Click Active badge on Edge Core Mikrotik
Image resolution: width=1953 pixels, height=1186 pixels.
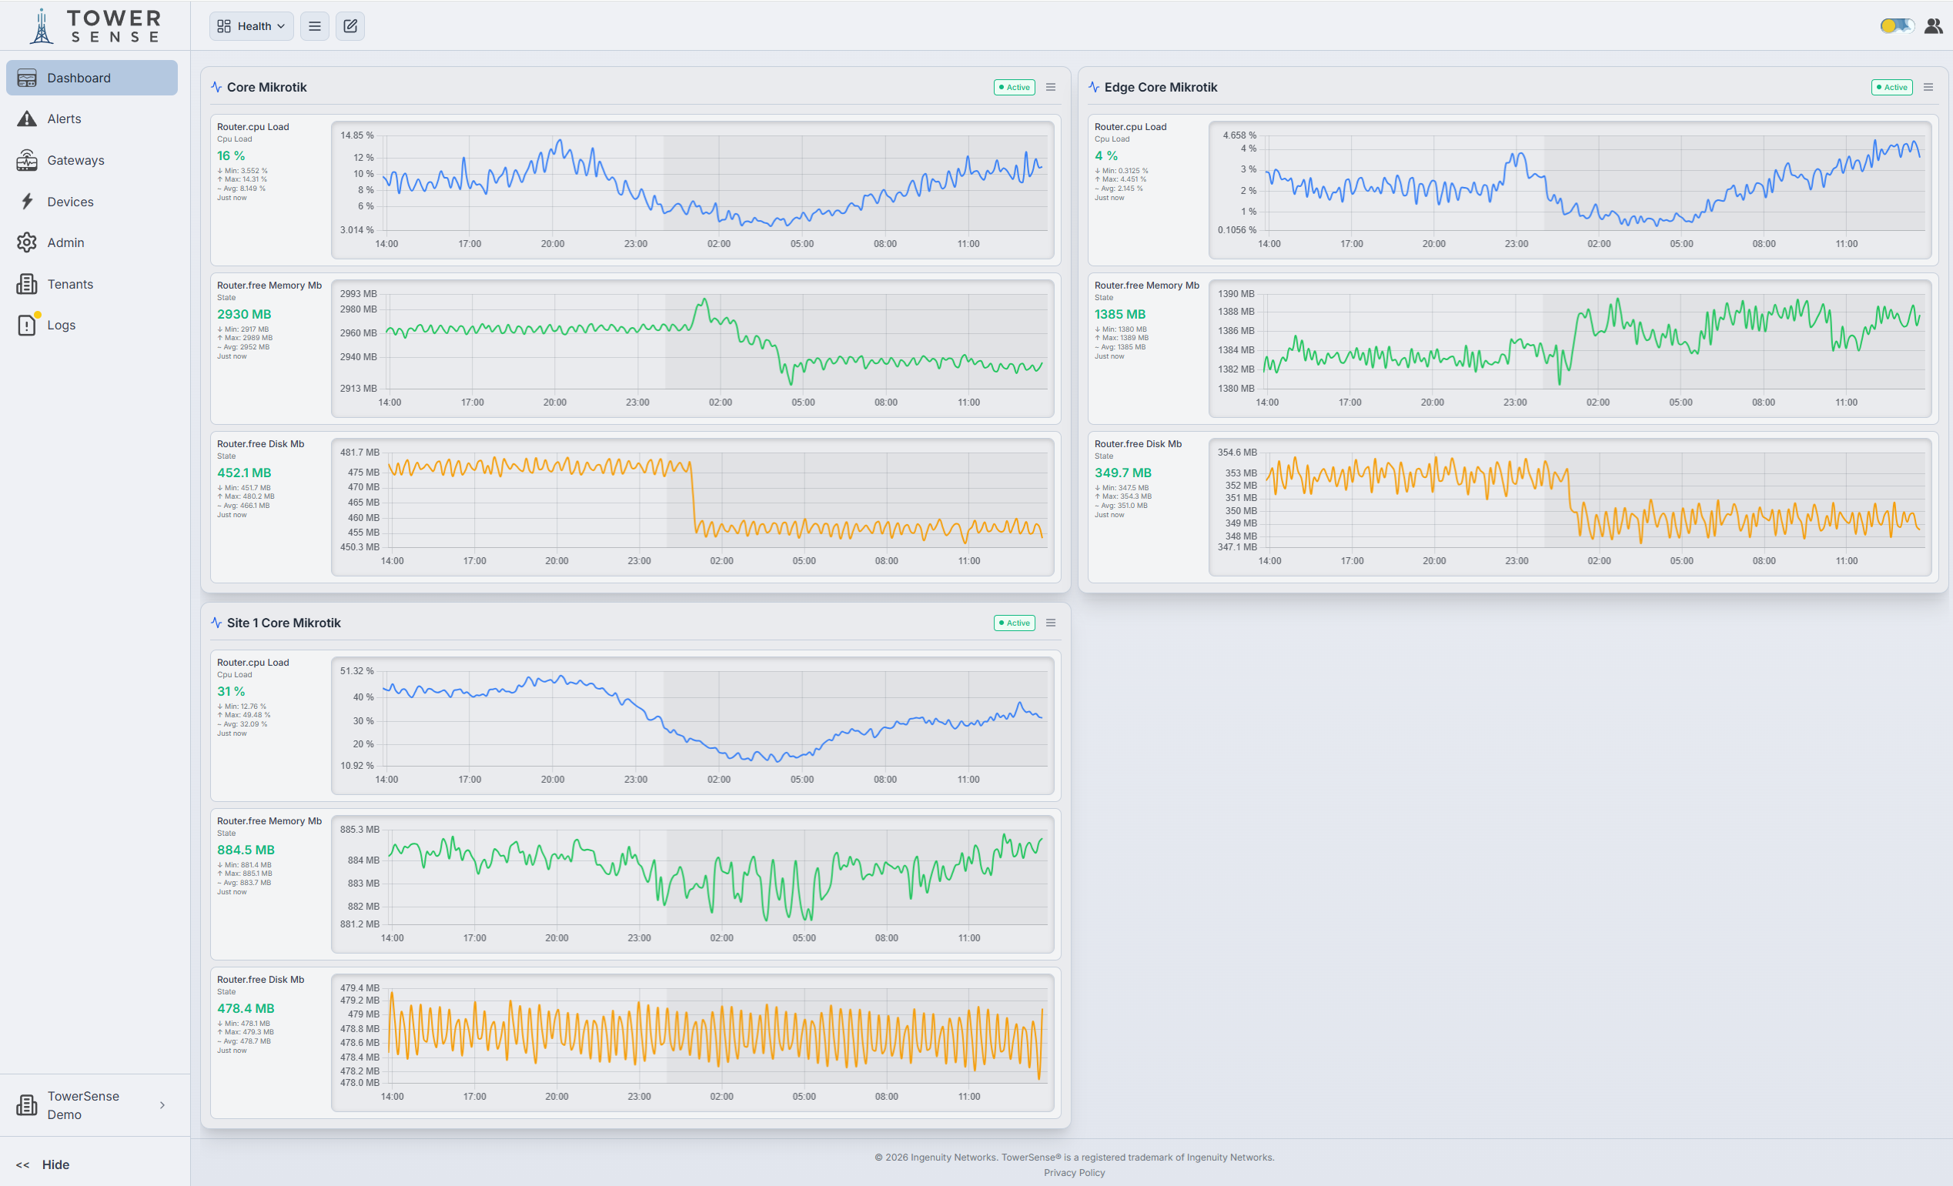tap(1892, 87)
